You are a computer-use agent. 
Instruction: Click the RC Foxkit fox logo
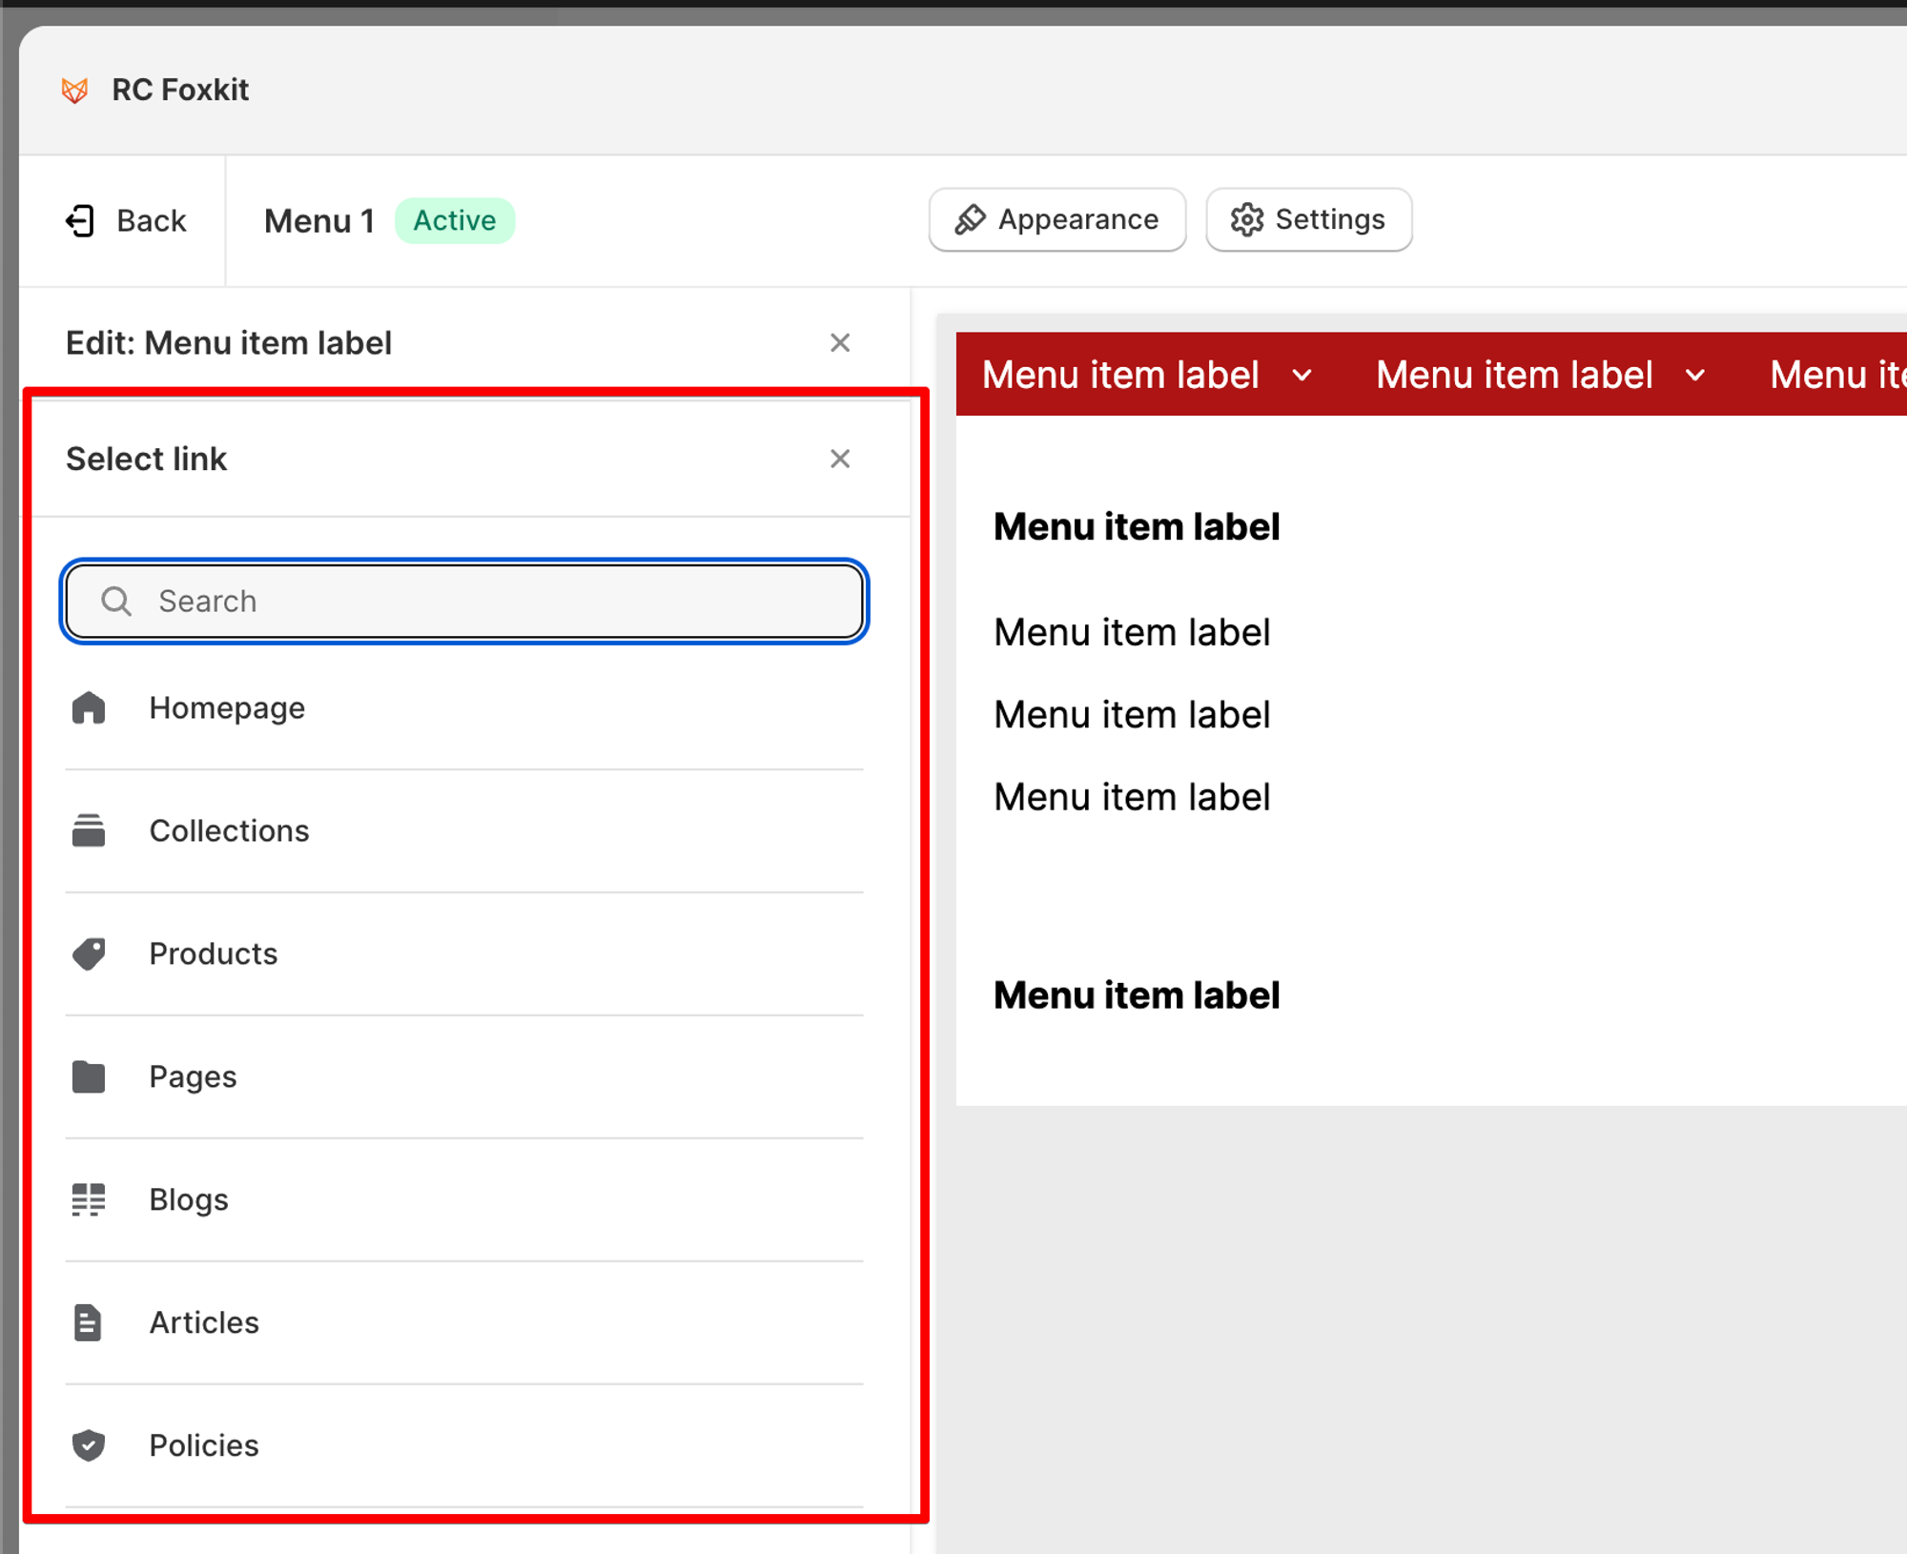click(75, 90)
